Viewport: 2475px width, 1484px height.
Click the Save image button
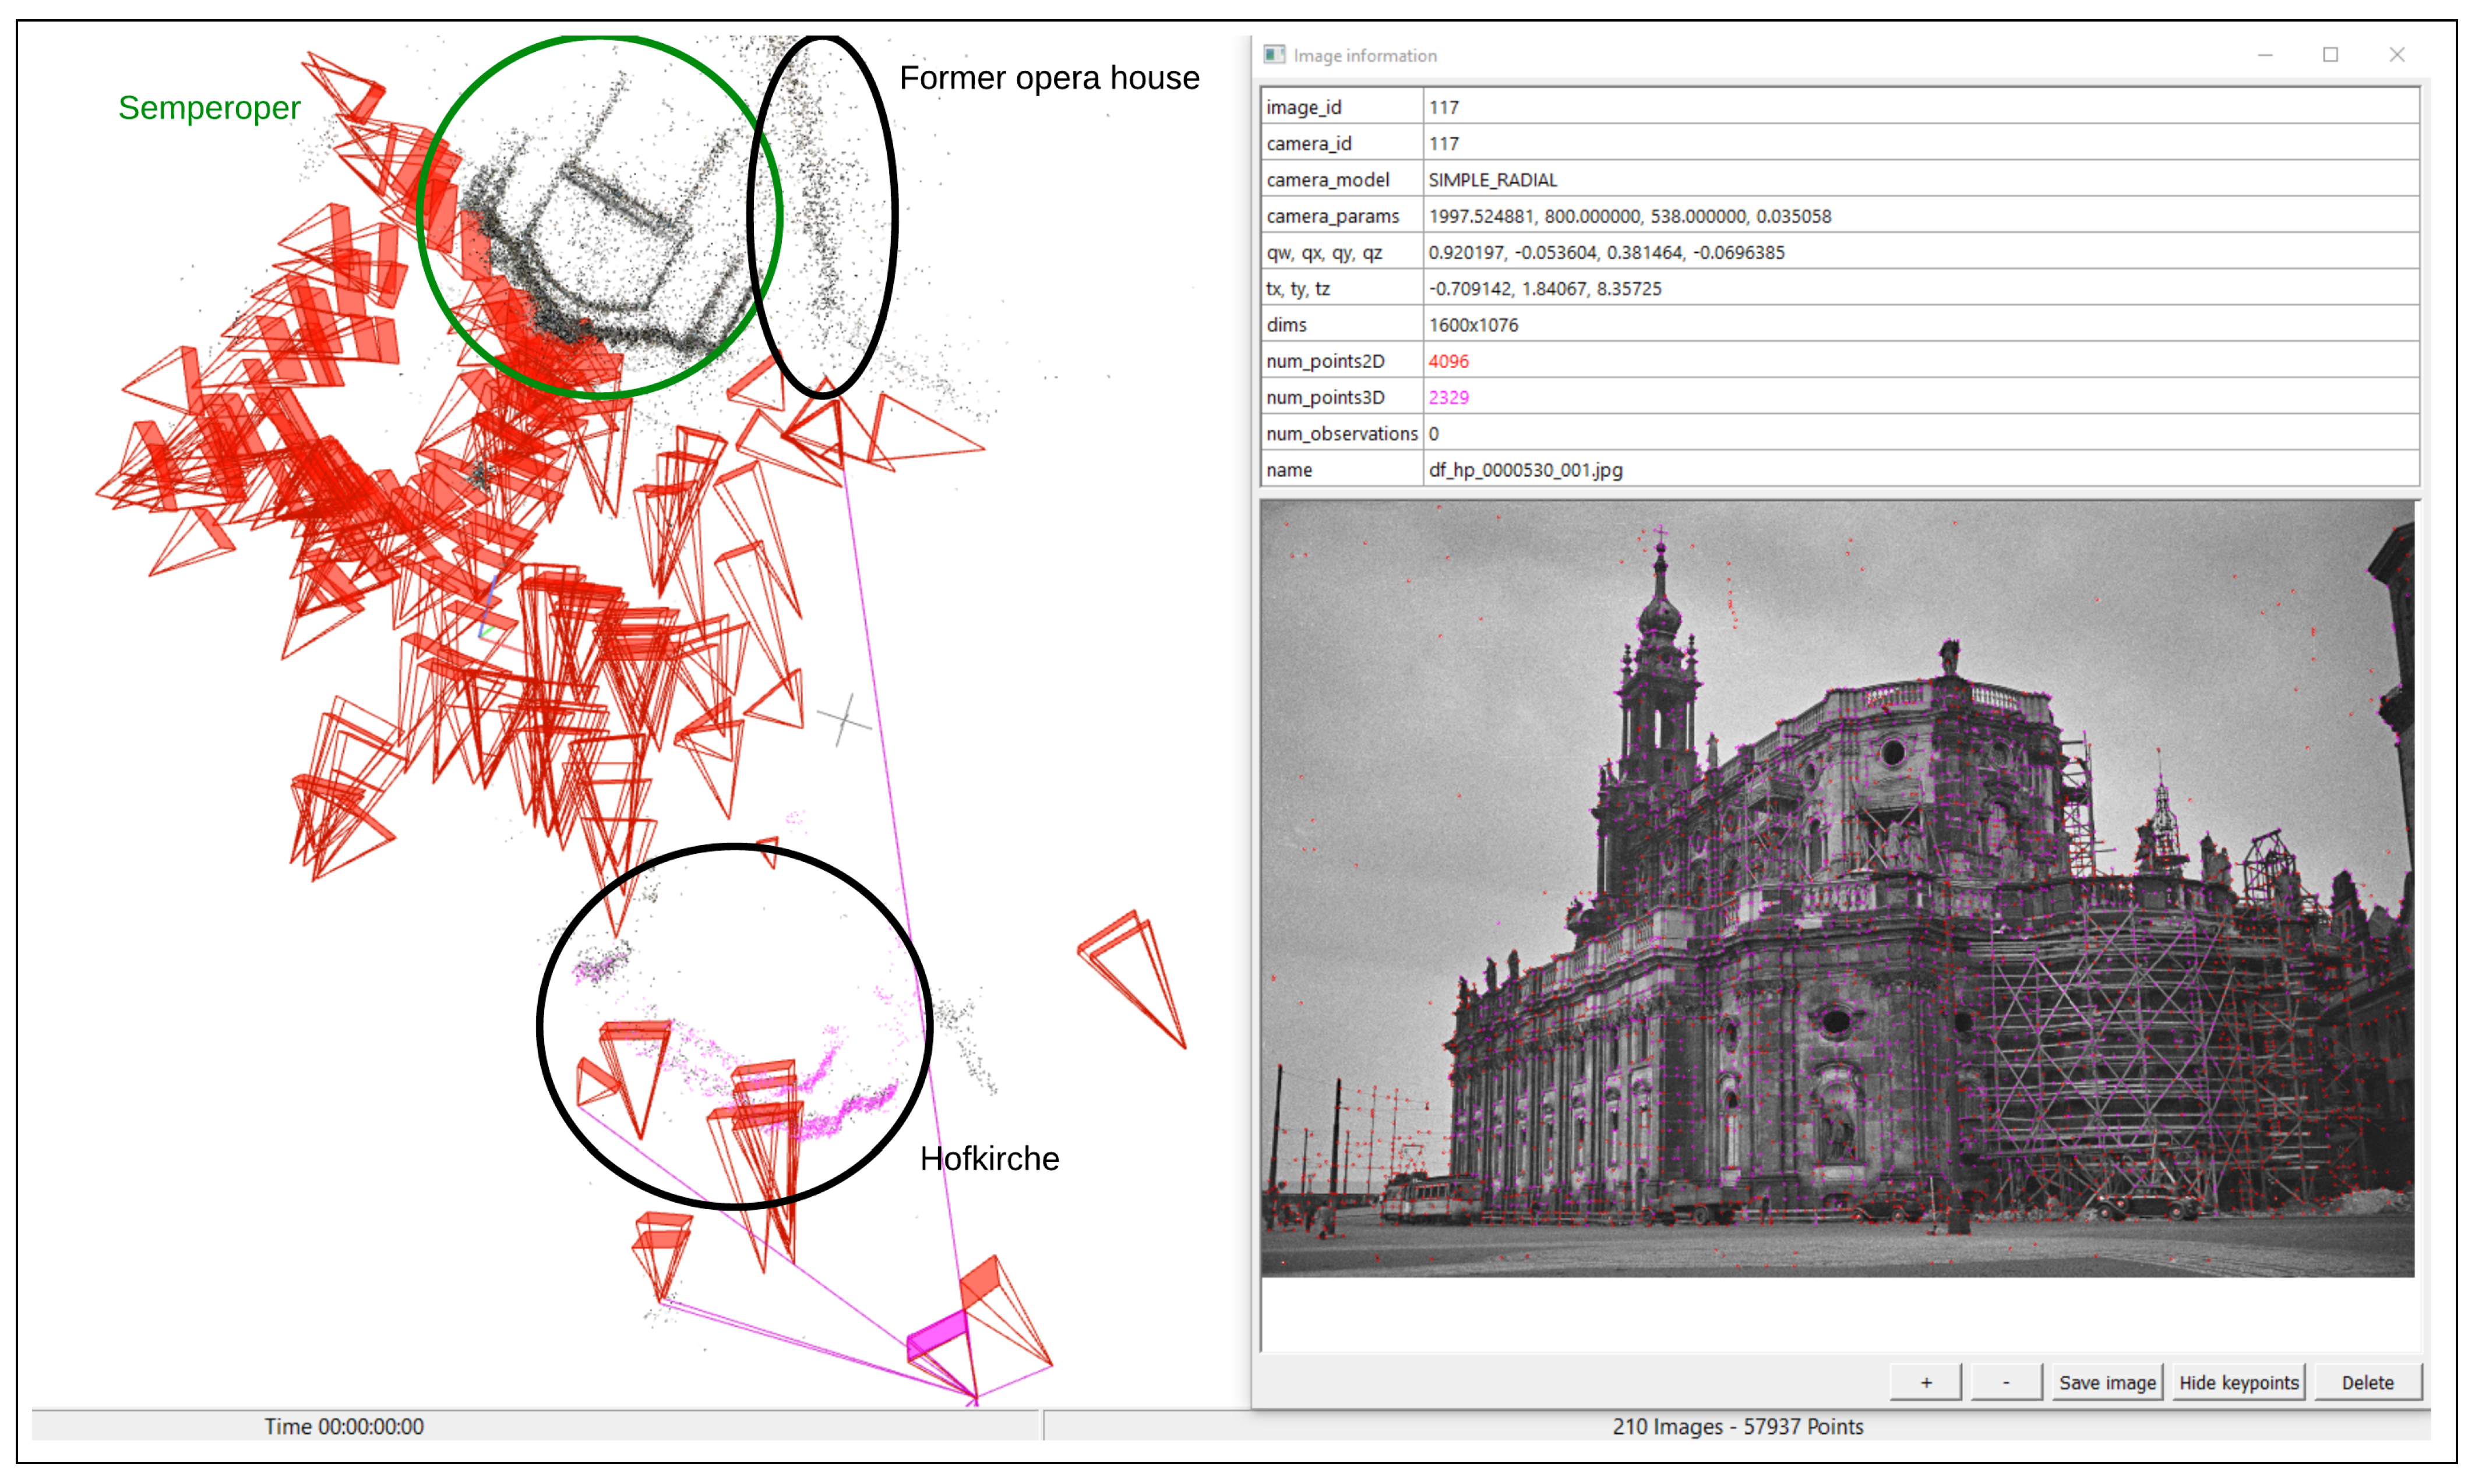tap(2107, 1382)
